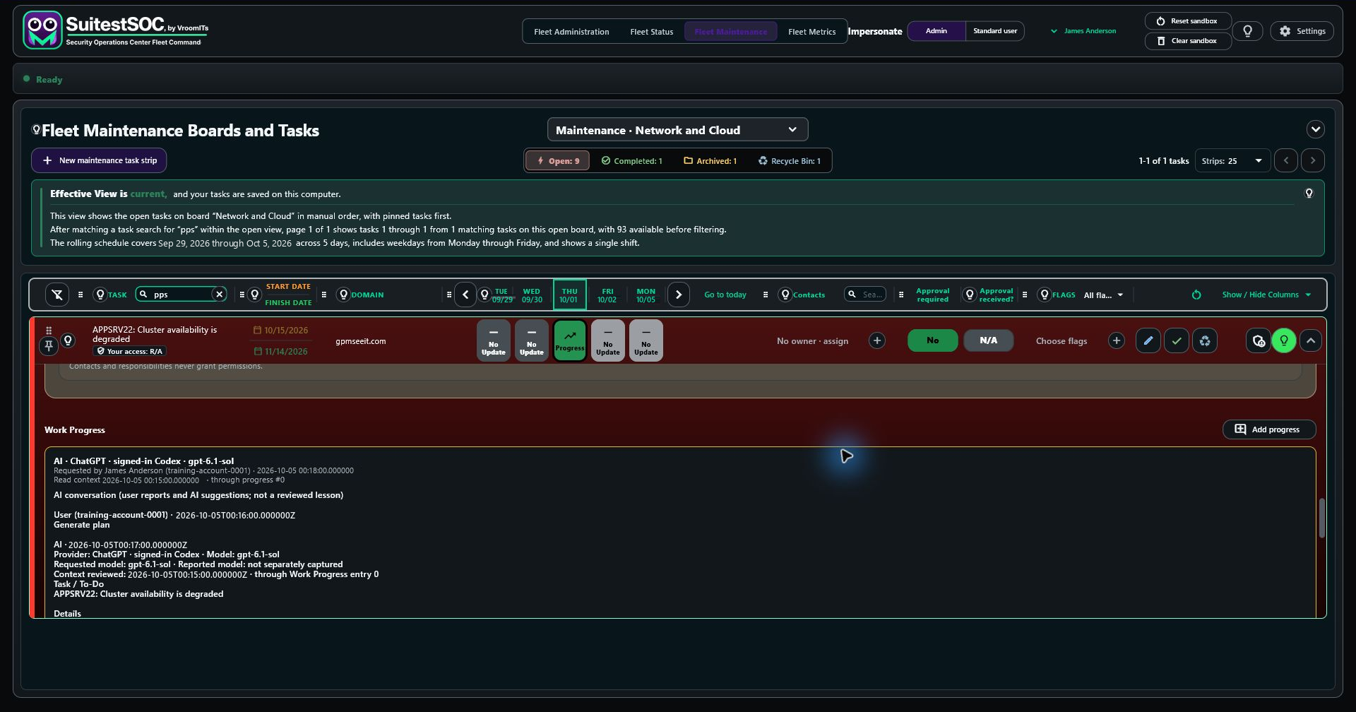The height and width of the screenshot is (712, 1356).
Task: Mark APPSRV22 task complete with checkmark
Action: coord(1177,341)
